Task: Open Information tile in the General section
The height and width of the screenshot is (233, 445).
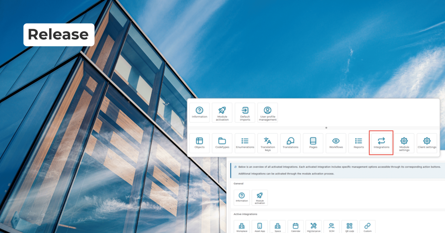Action: click(x=242, y=197)
